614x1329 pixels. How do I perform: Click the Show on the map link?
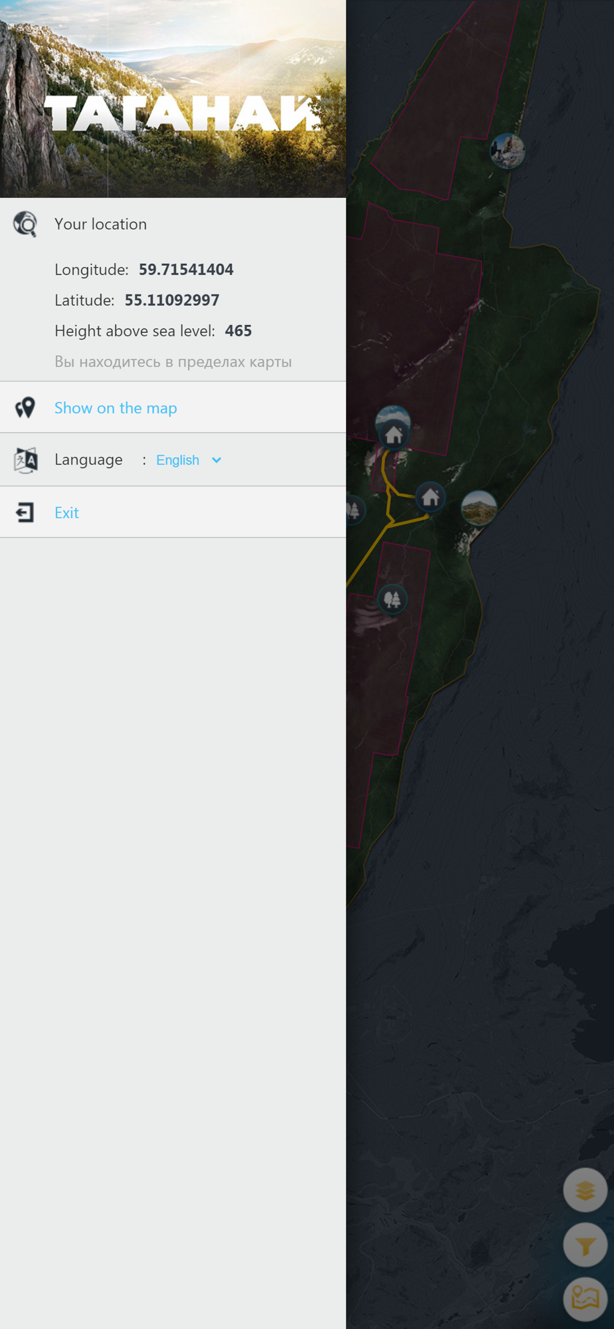click(116, 408)
